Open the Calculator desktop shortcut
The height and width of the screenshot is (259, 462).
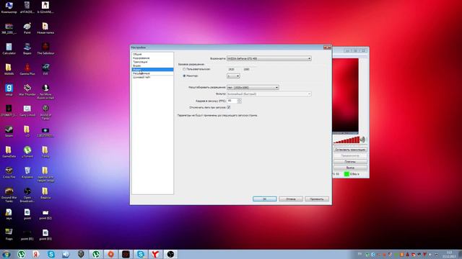(x=9, y=49)
